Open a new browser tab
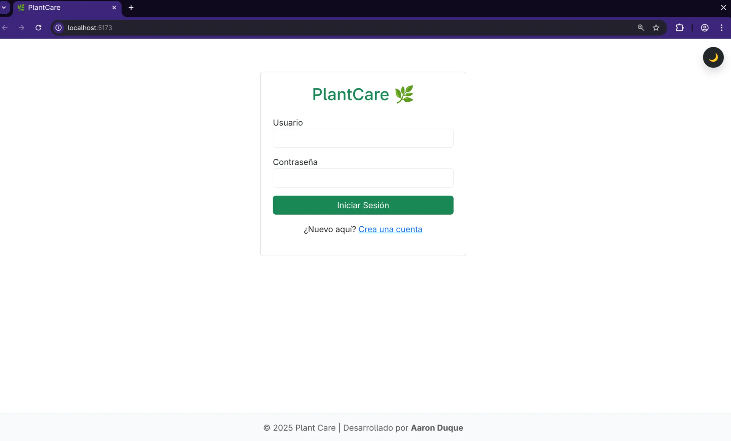The width and height of the screenshot is (731, 441). click(131, 8)
